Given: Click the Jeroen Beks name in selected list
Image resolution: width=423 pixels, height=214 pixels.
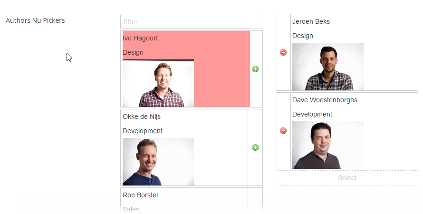Looking at the screenshot, I should [311, 21].
